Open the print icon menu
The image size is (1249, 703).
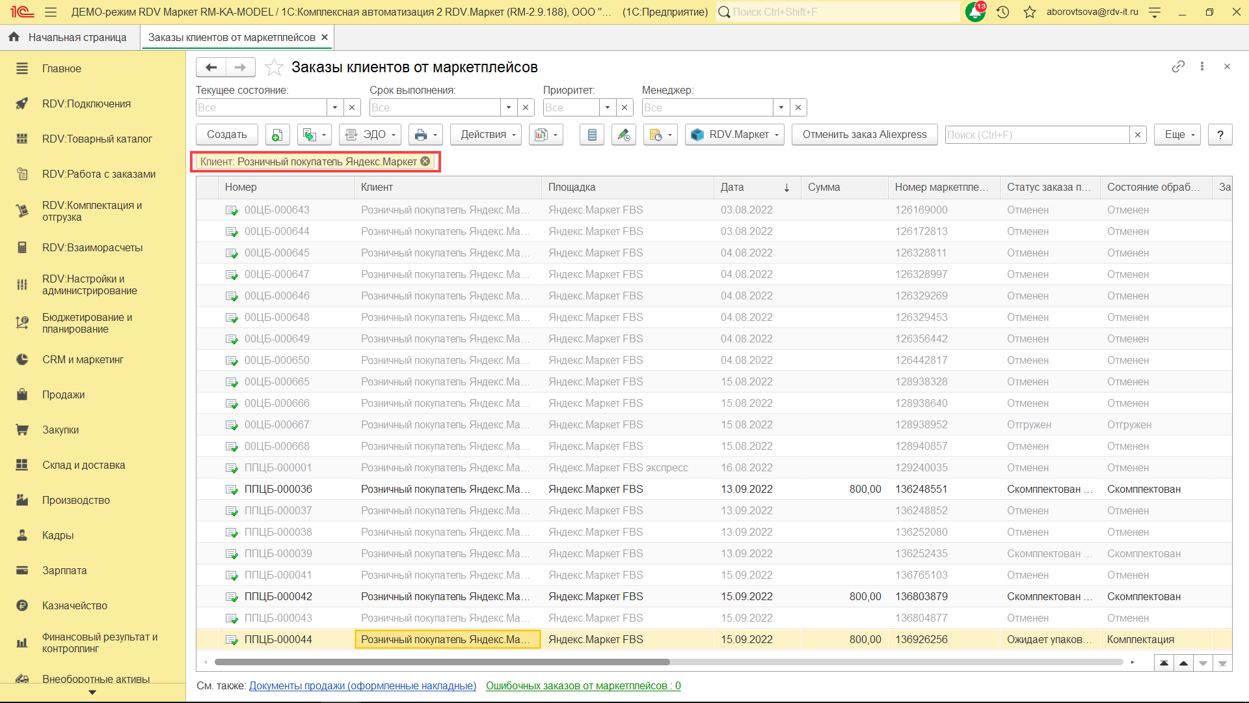425,135
